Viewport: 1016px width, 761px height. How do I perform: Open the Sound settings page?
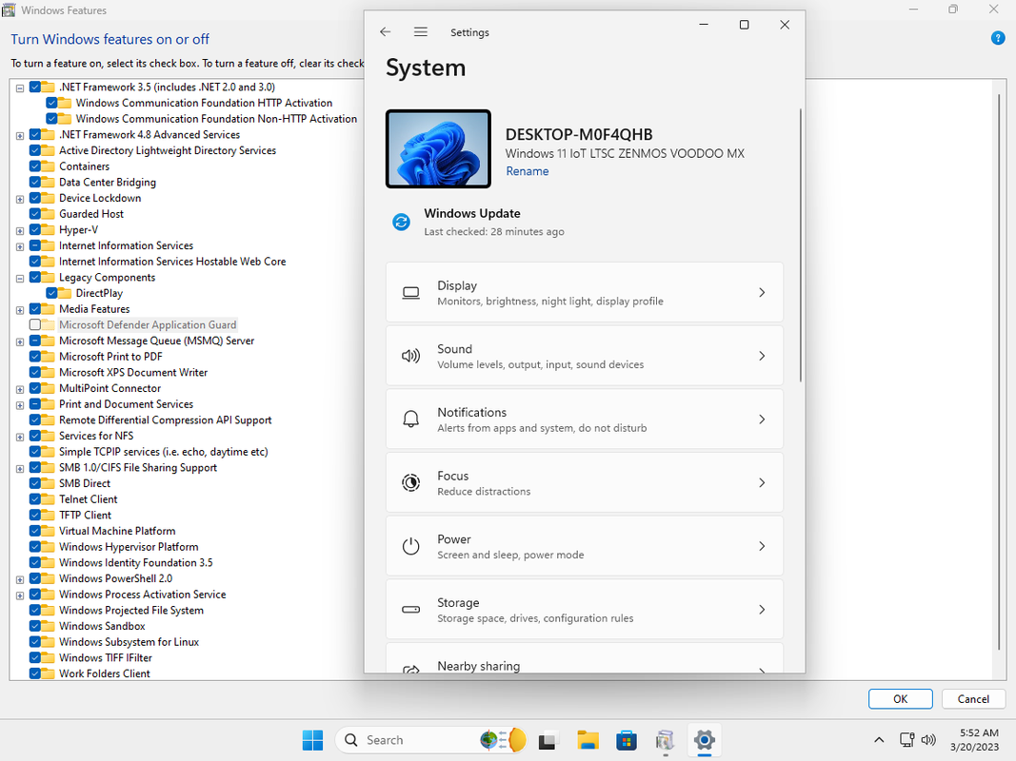(585, 356)
